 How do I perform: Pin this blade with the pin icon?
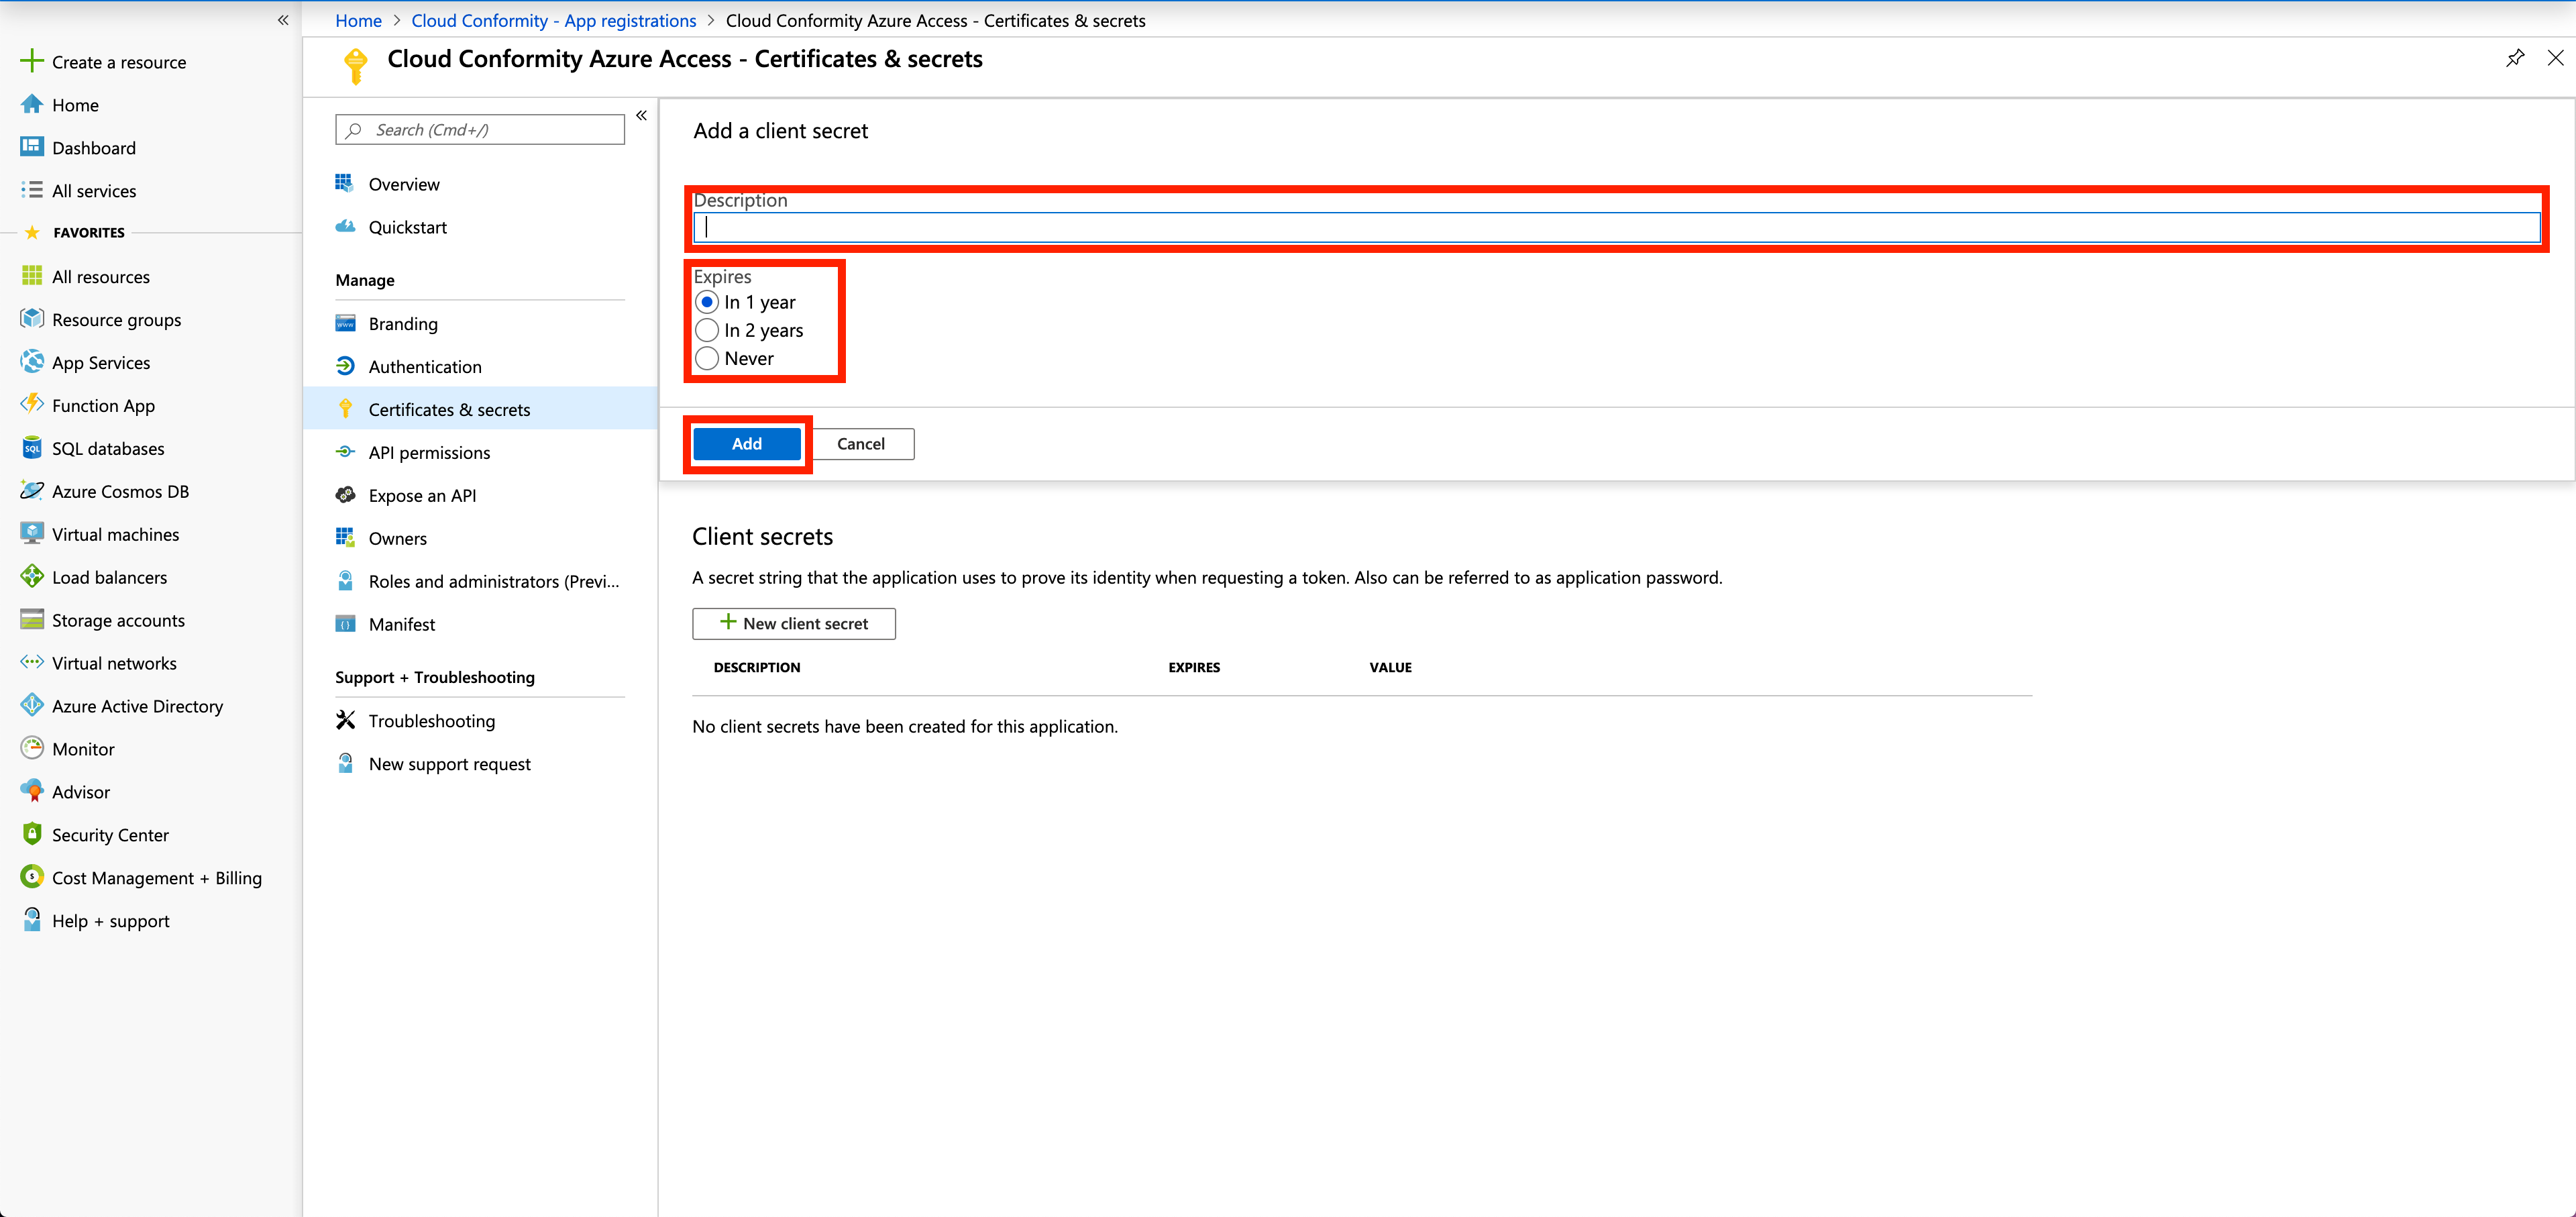[x=2515, y=58]
